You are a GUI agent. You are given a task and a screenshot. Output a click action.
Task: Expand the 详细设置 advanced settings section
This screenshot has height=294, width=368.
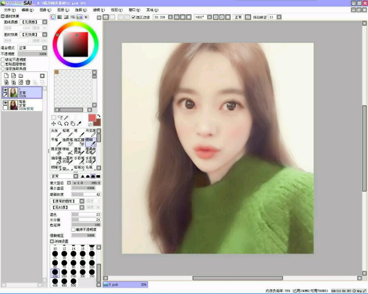pos(52,241)
